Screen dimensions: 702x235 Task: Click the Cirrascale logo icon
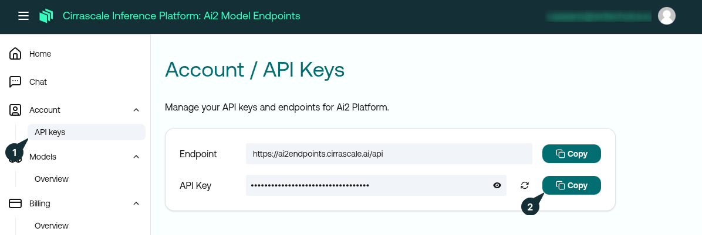(46, 16)
